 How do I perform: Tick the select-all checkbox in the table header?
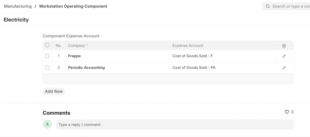(x=47, y=45)
